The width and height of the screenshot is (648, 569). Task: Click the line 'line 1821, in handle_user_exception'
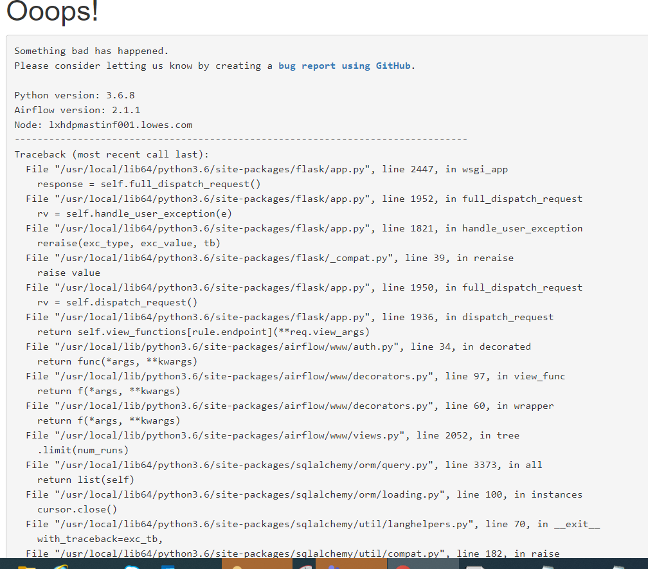pyautogui.click(x=304, y=228)
